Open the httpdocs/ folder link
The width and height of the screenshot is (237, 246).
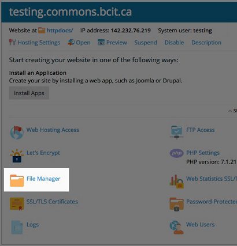60,31
